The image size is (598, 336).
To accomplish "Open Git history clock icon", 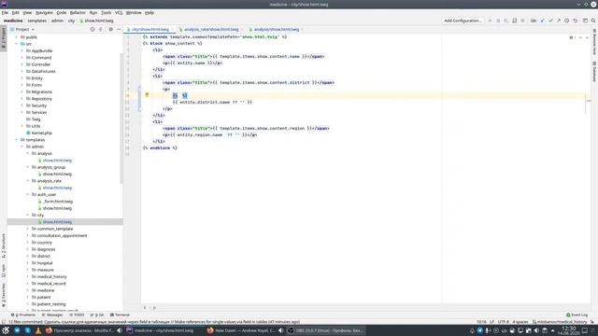I will point(567,21).
